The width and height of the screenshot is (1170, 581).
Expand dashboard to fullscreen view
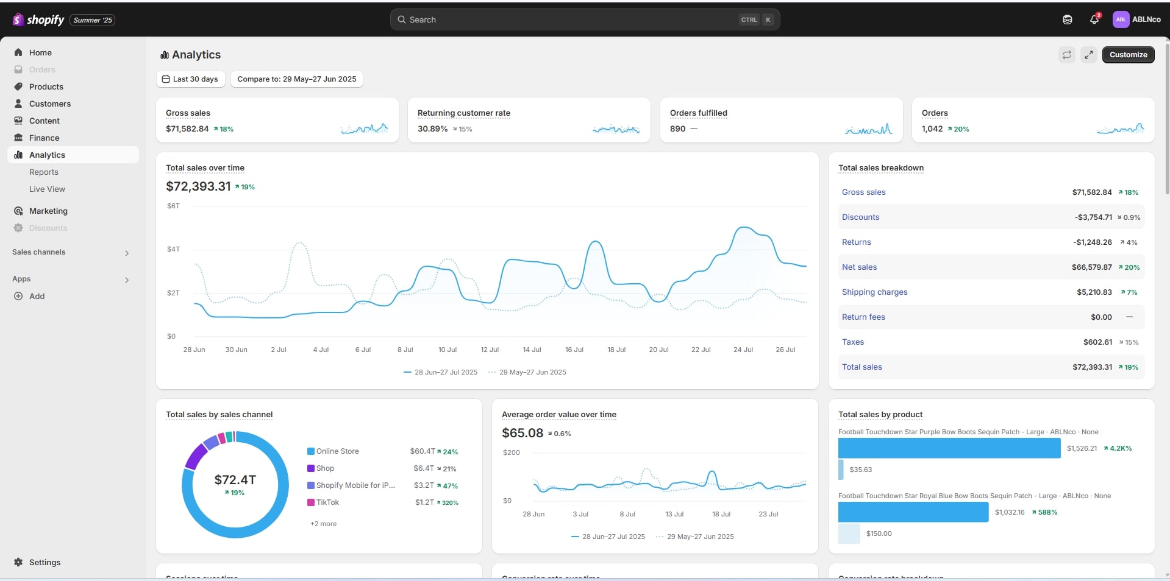click(x=1088, y=55)
